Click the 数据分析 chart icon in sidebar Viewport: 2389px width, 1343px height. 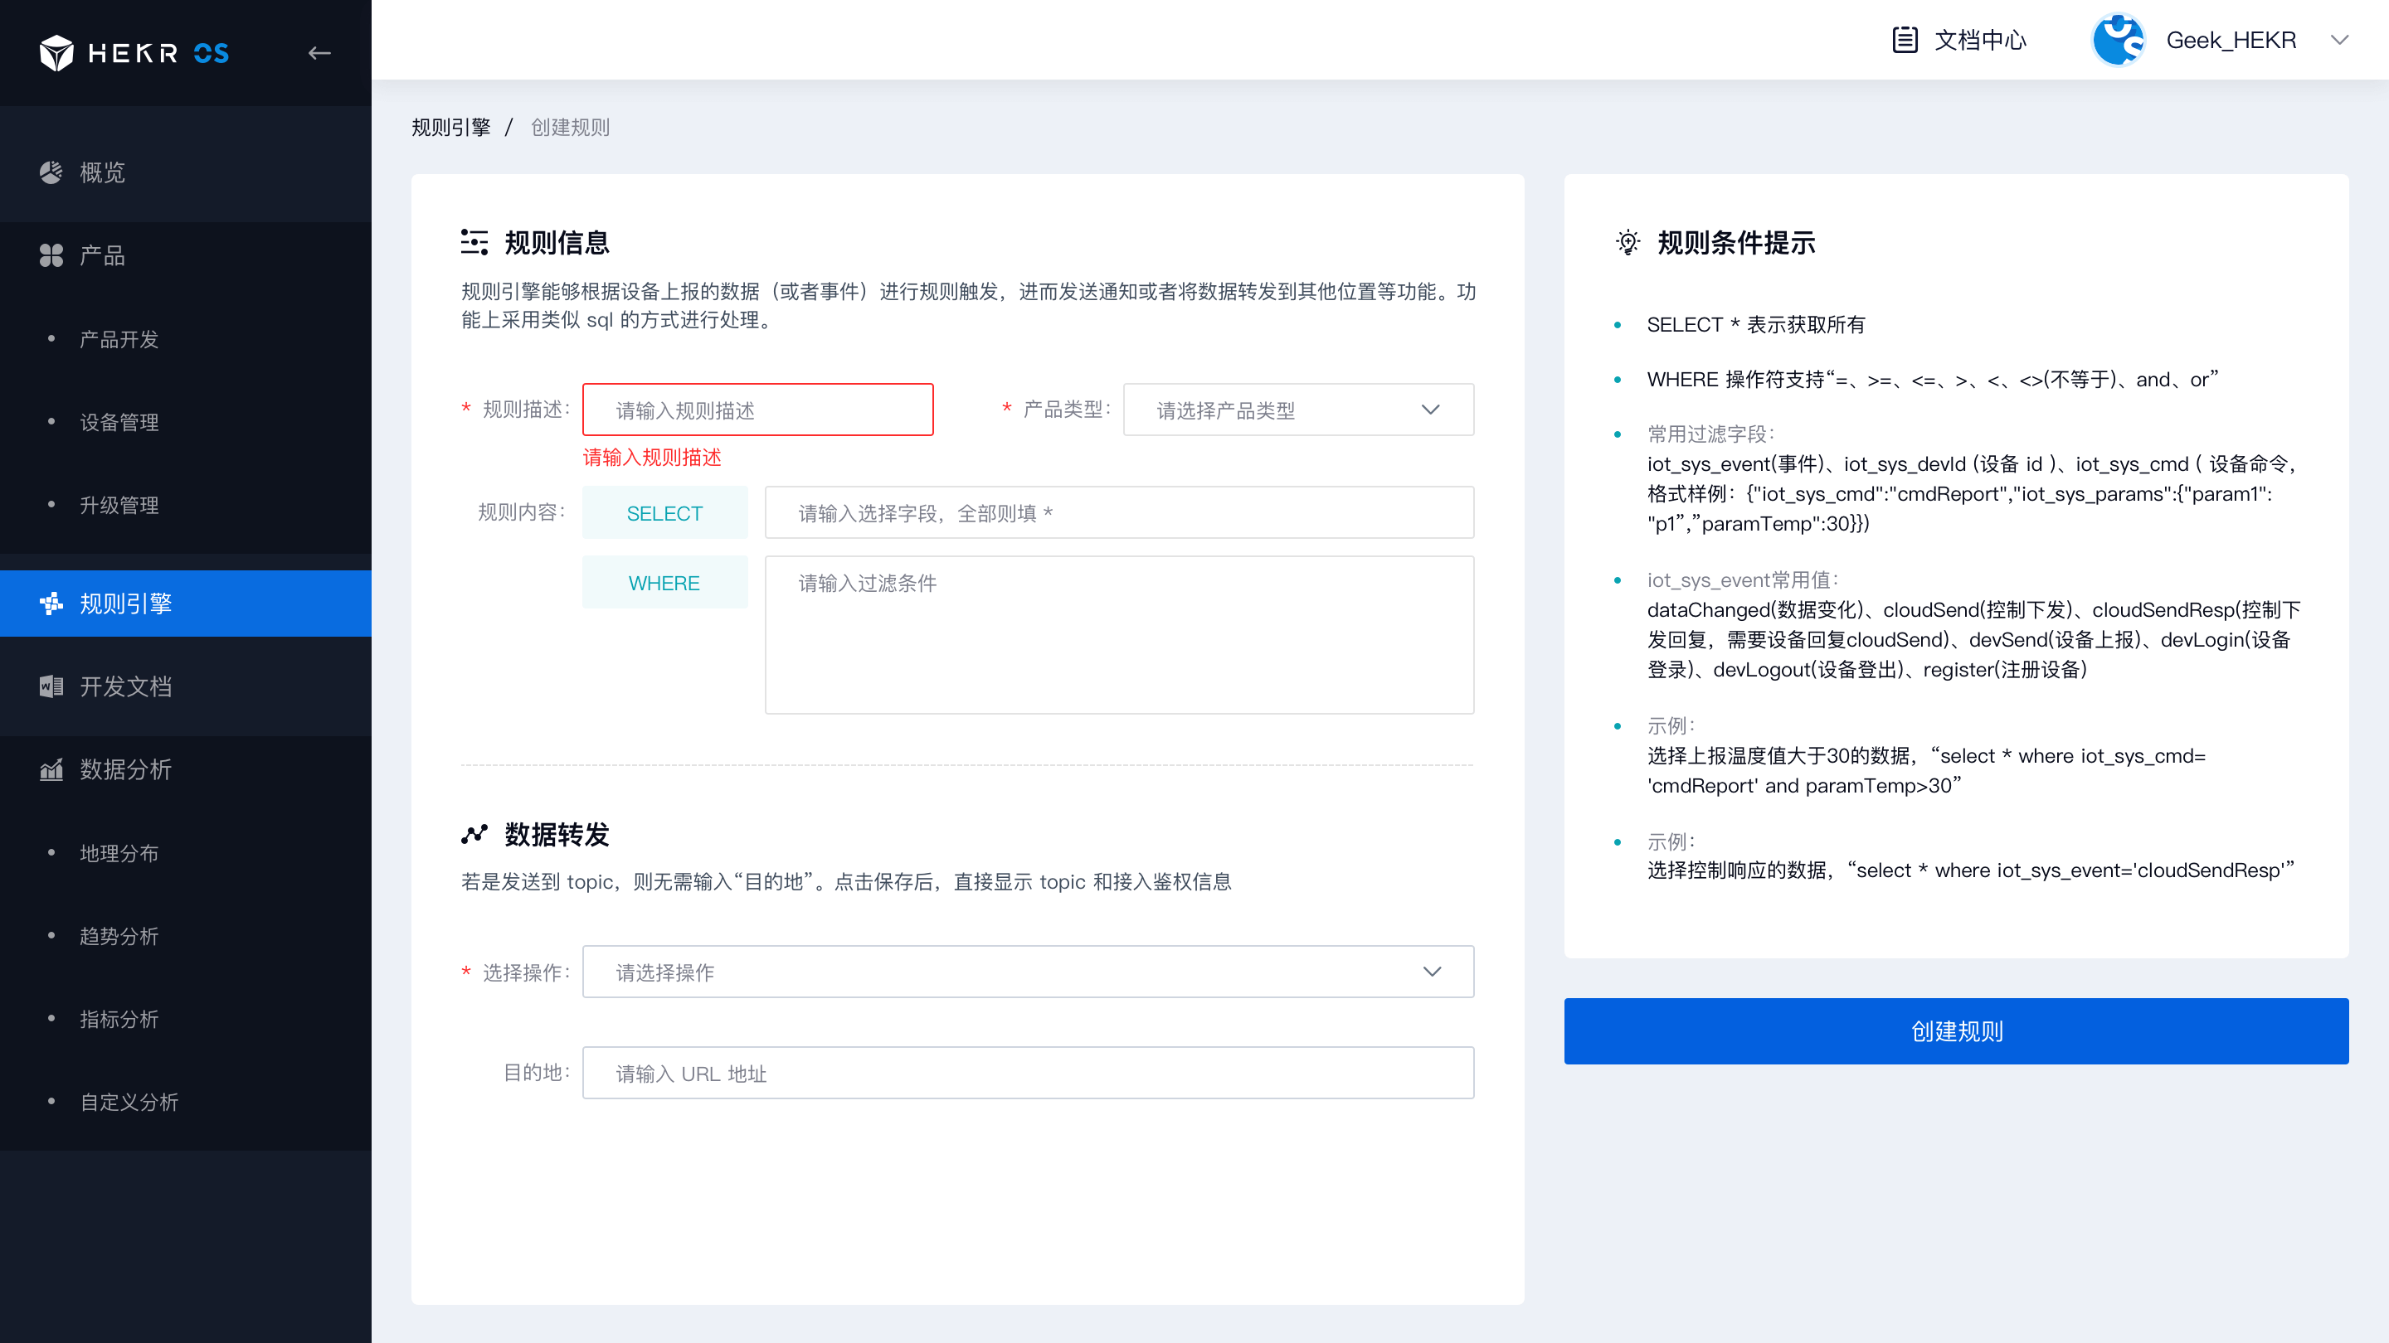51,769
